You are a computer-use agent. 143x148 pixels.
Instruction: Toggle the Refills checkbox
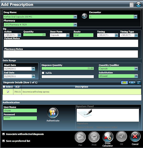(x=43, y=73)
